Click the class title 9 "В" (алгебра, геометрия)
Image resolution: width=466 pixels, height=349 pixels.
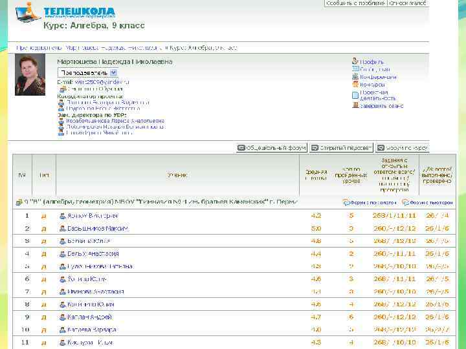tap(161, 202)
